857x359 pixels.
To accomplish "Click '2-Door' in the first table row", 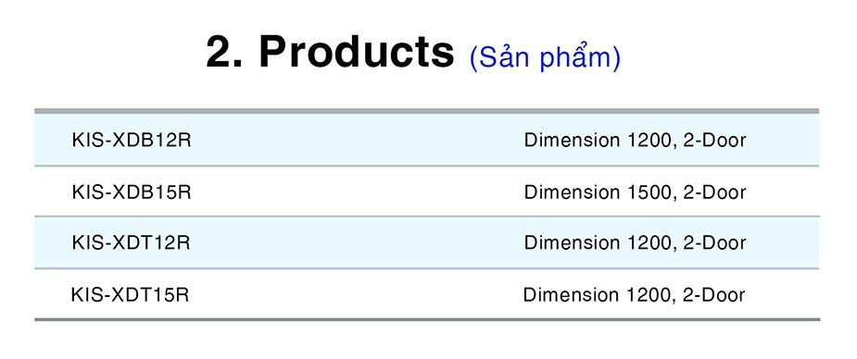I will 714,141.
